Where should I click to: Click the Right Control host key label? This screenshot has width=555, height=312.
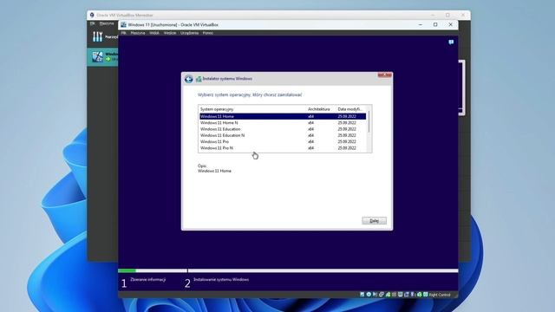coord(440,295)
